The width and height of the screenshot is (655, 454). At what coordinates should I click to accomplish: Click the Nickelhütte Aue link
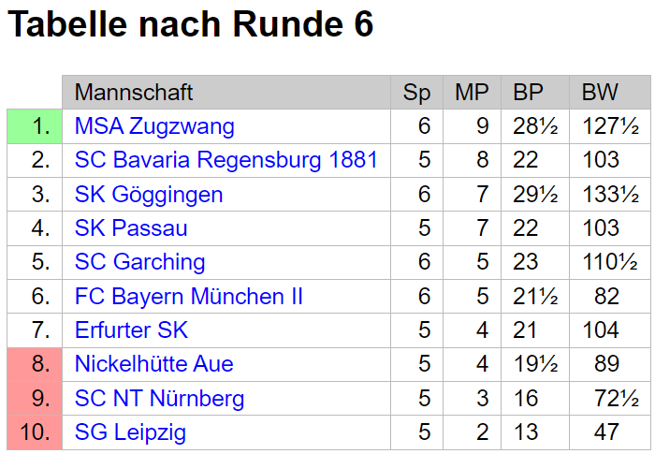[x=153, y=364]
